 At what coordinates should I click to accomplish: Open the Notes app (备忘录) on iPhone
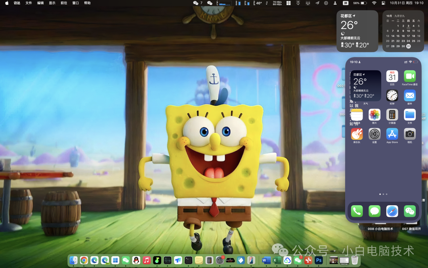(357, 115)
